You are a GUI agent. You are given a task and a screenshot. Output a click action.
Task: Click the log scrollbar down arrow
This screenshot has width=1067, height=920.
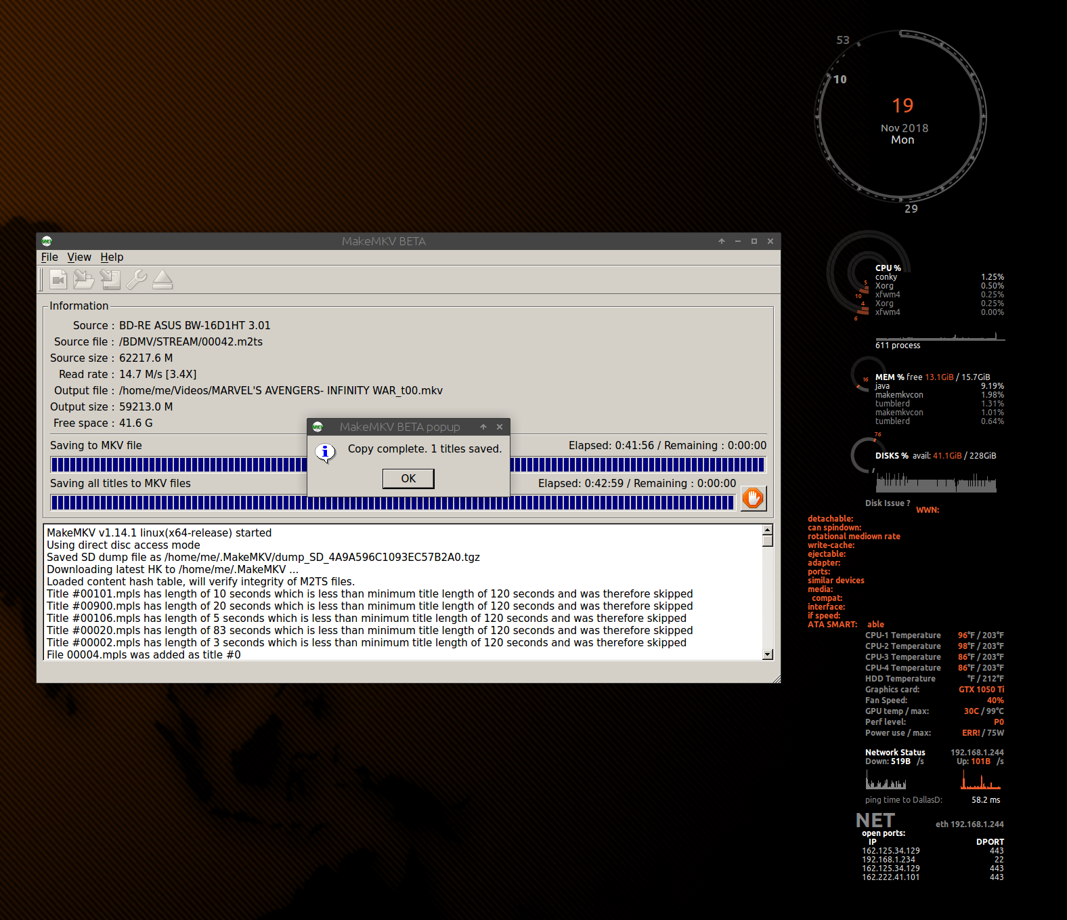768,654
